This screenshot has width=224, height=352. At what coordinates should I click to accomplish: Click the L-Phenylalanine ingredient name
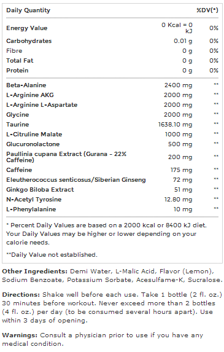coord(31,209)
